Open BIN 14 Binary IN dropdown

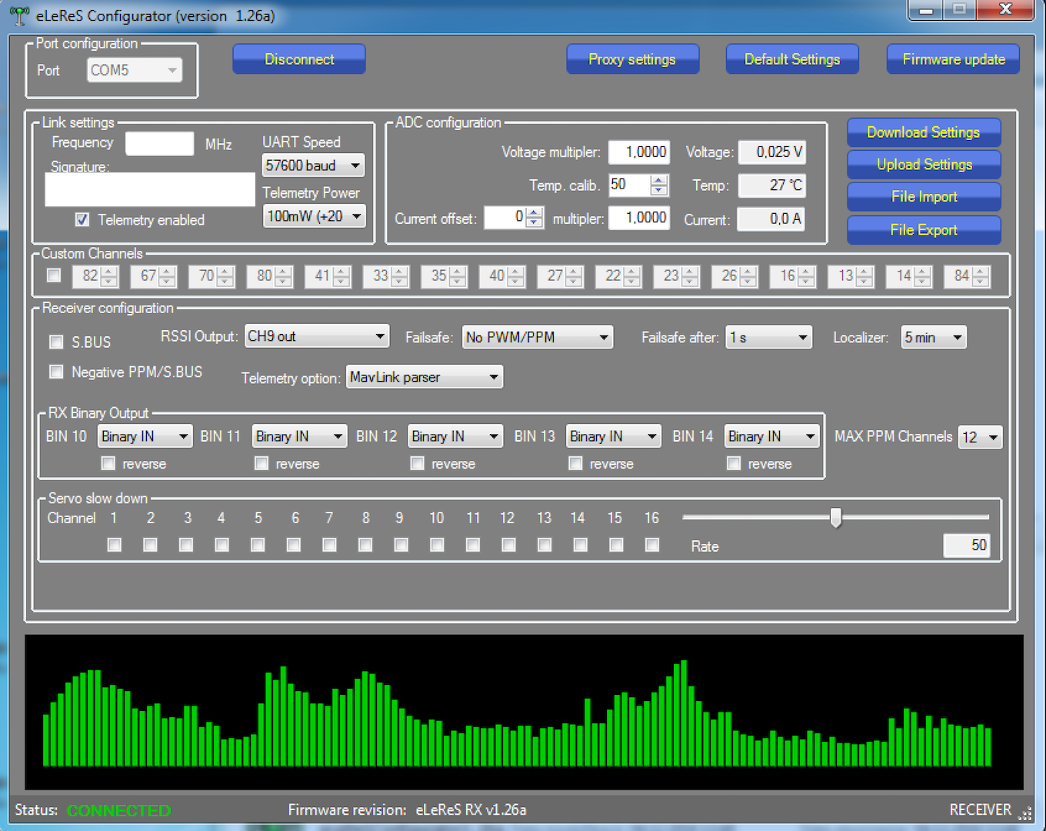pyautogui.click(x=772, y=436)
